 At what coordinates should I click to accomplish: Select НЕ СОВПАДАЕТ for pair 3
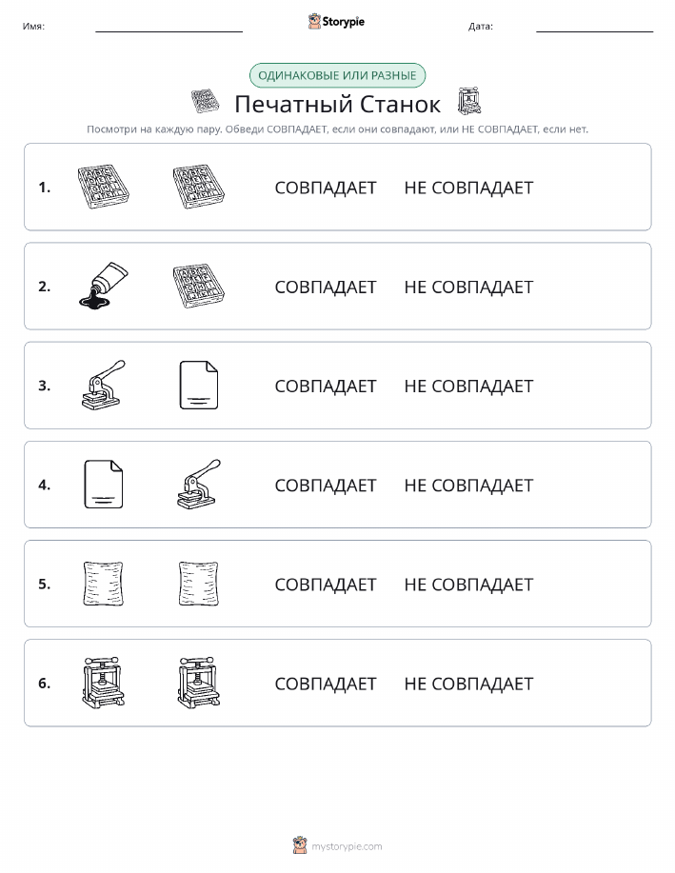(x=468, y=386)
